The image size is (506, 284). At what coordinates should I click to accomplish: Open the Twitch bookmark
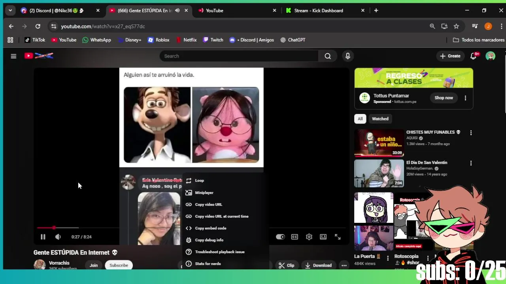click(x=213, y=40)
